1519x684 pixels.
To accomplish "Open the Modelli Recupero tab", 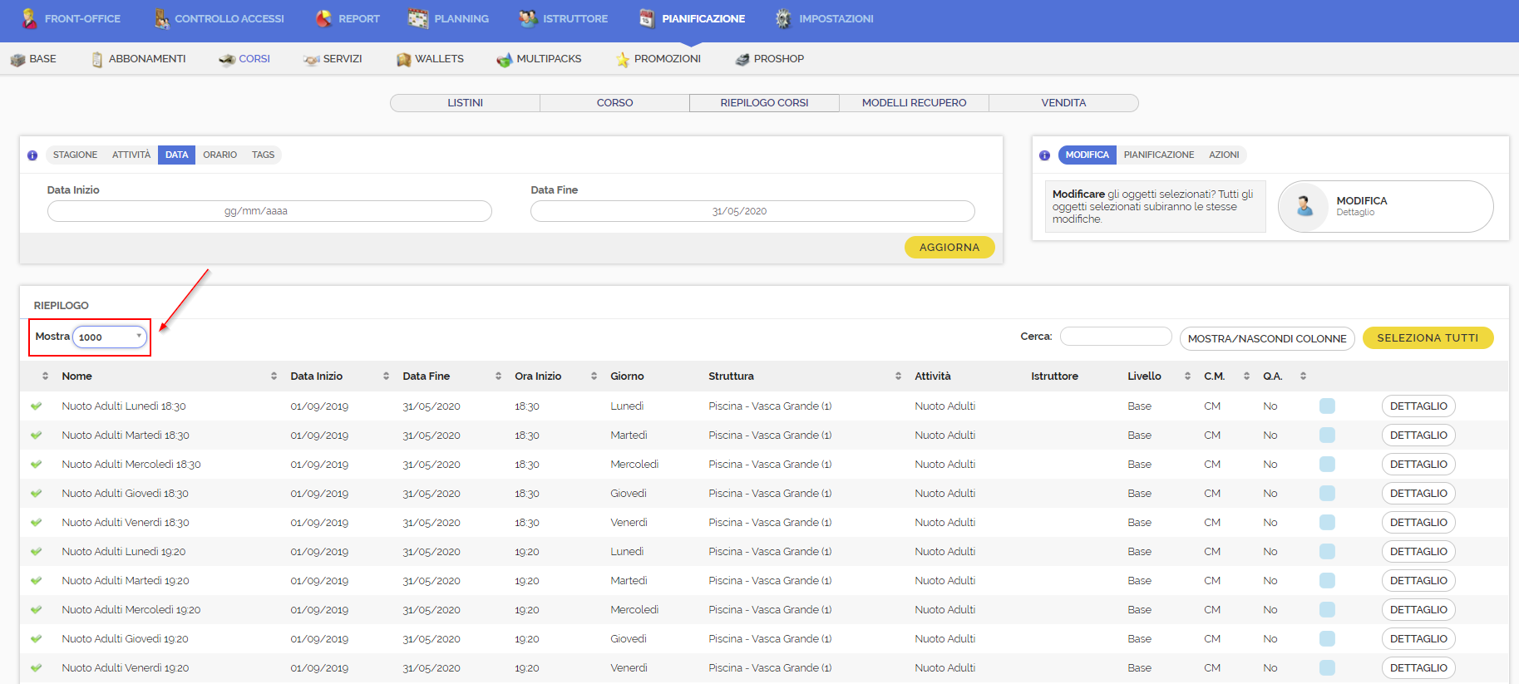I will pyautogui.click(x=914, y=103).
